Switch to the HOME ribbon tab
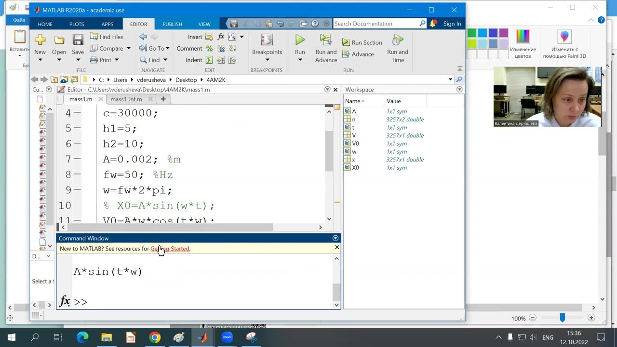617x347 pixels. [45, 24]
